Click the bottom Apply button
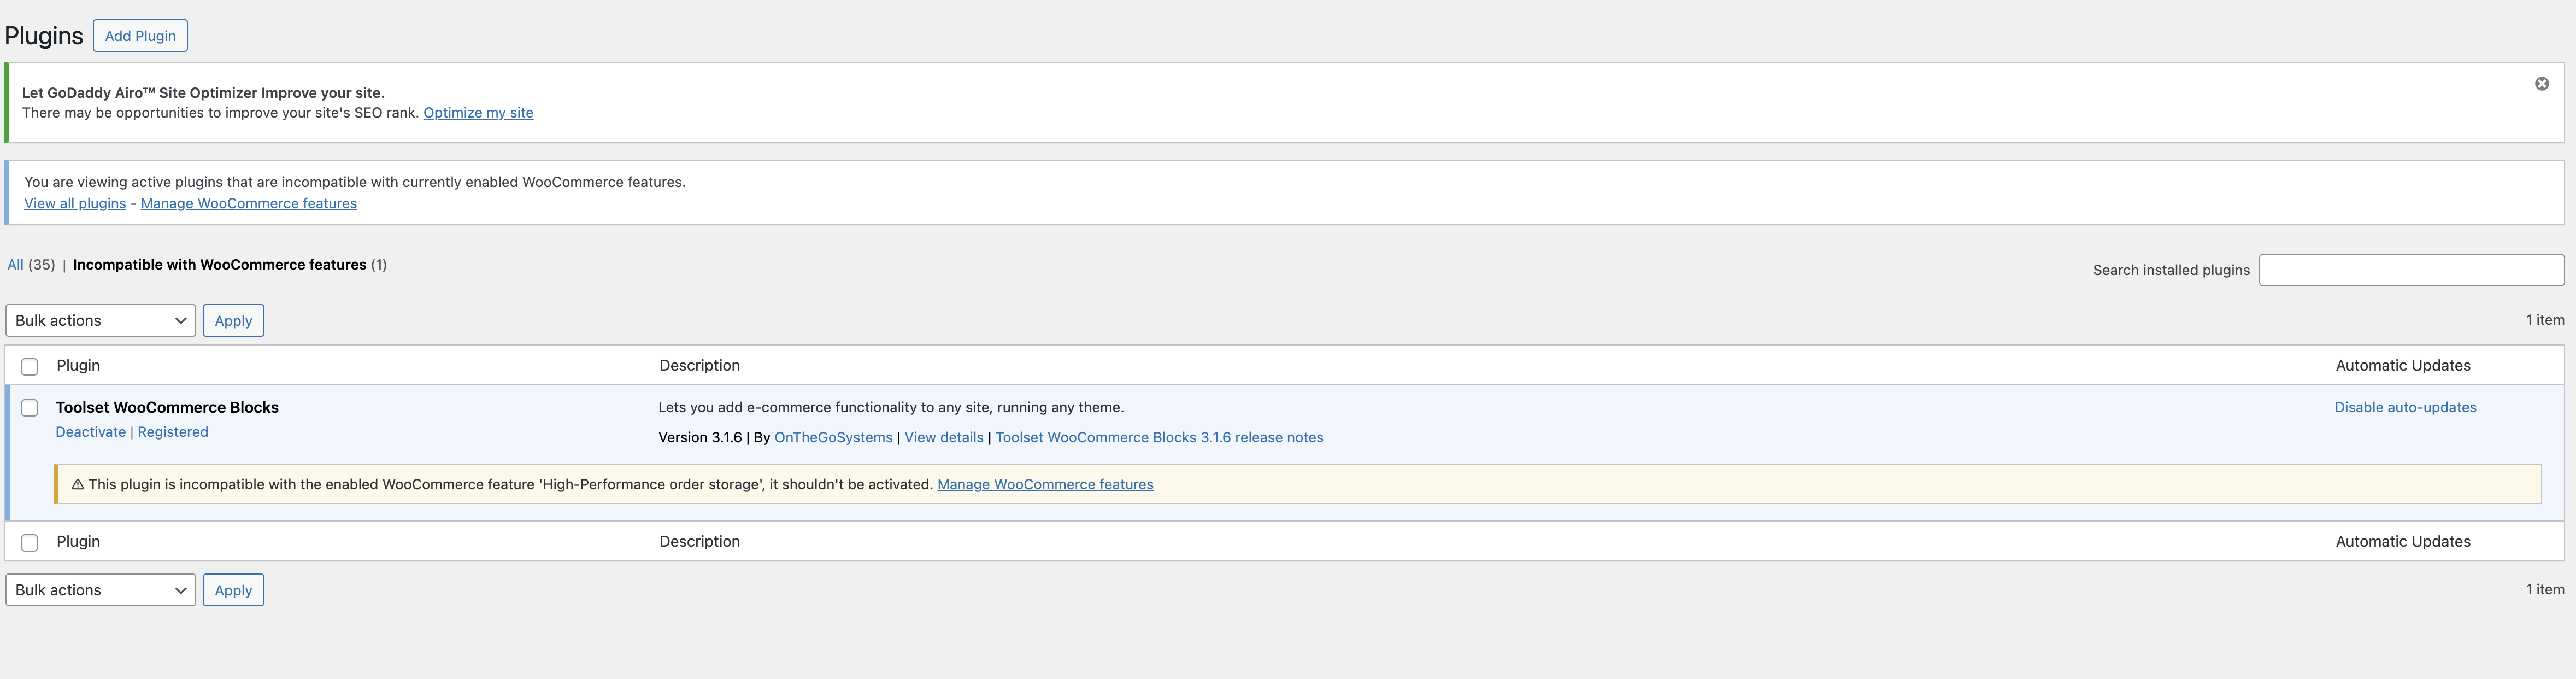2576x679 pixels. pos(233,590)
